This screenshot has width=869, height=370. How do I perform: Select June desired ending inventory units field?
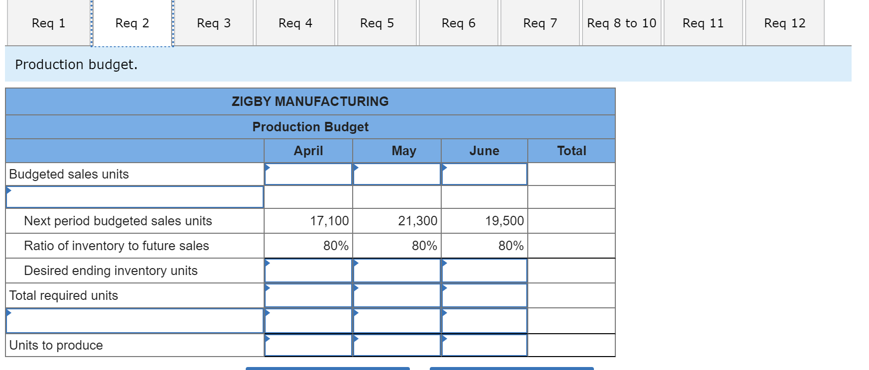tap(484, 271)
